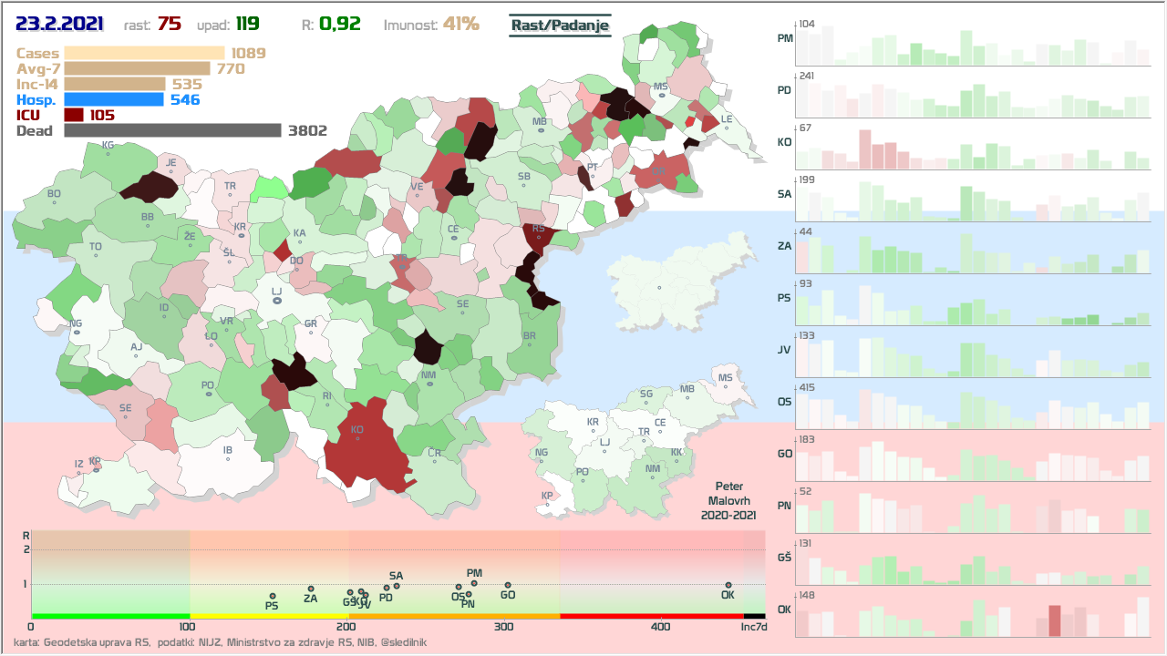Select the GO point on the R scatter chart

coord(508,585)
